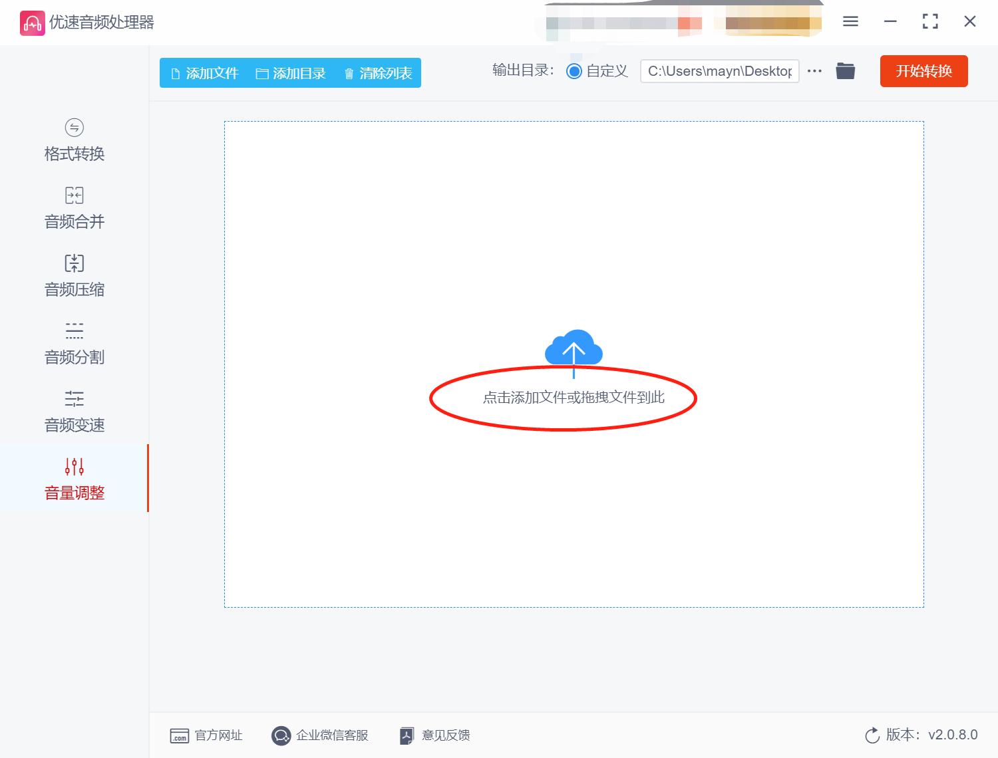Image resolution: width=998 pixels, height=758 pixels.
Task: Start conversion with 开始转换 button
Action: (923, 71)
